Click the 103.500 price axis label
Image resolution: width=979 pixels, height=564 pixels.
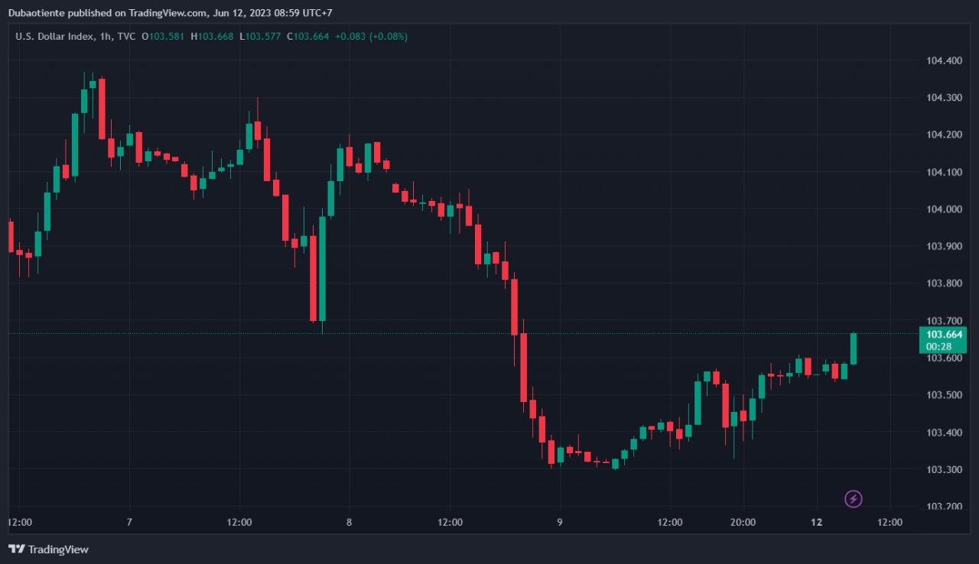943,395
